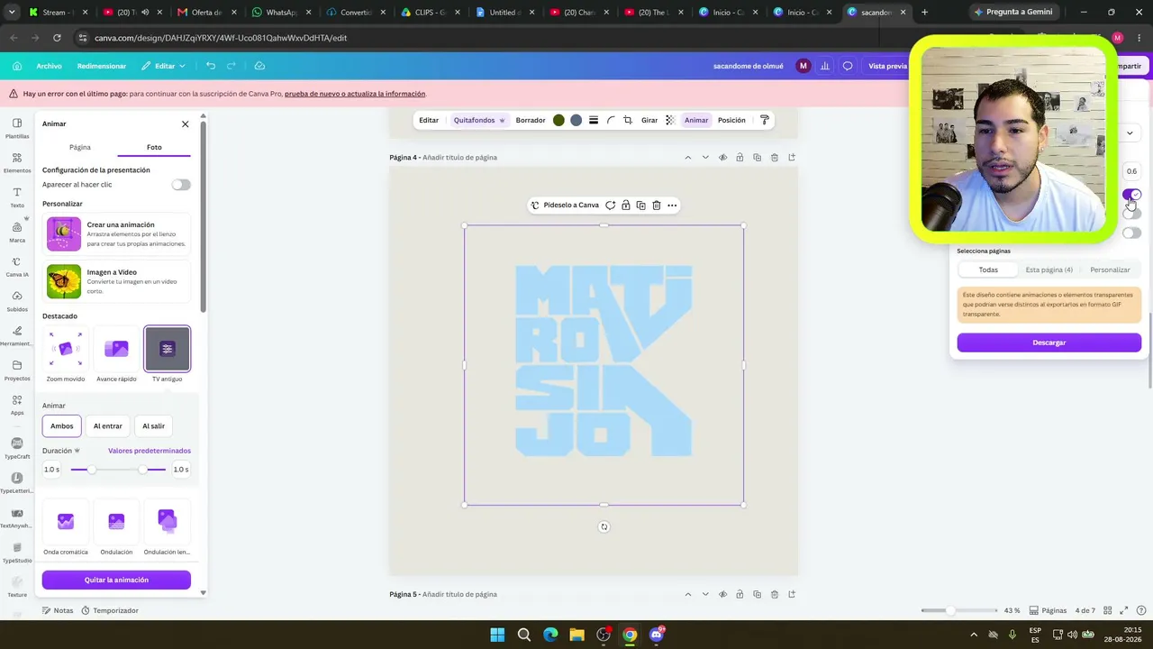Open line weight border style options

pos(593,120)
